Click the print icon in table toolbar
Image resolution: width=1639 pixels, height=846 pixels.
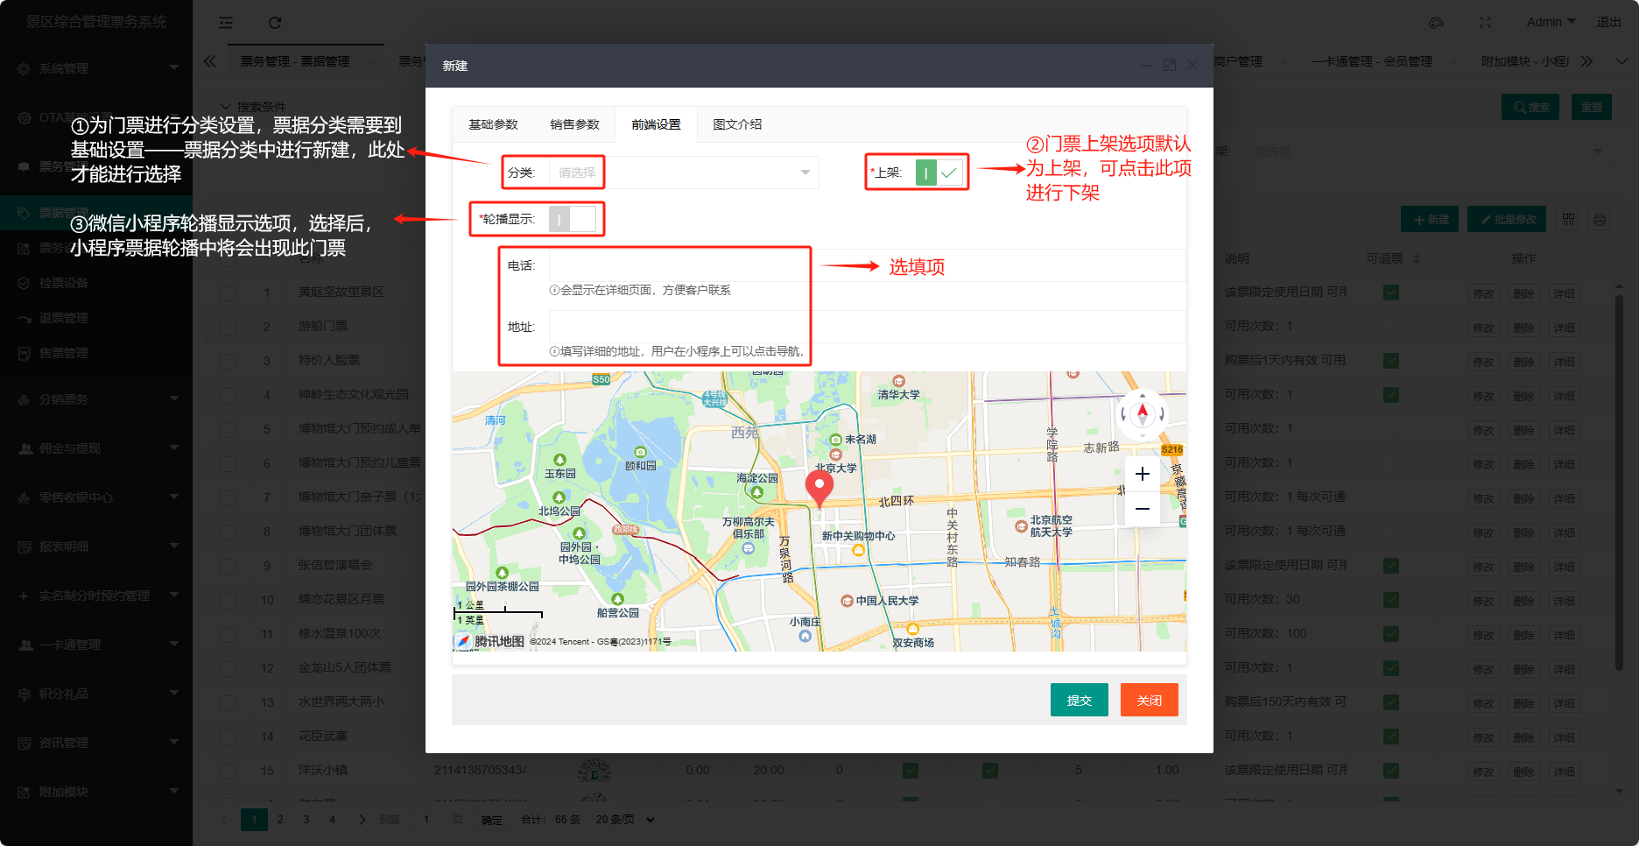point(1600,220)
